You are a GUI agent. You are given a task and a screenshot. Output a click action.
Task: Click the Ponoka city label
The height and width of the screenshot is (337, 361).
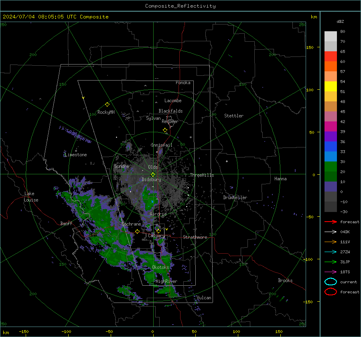point(183,83)
